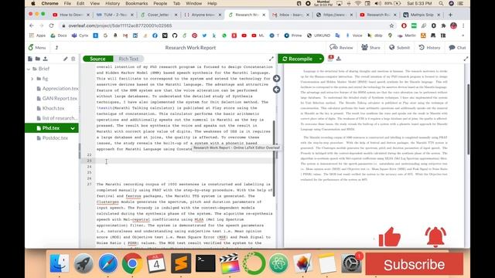495x278 pixels.
Task: Bookmark this page with star icon
Action: click(392, 25)
